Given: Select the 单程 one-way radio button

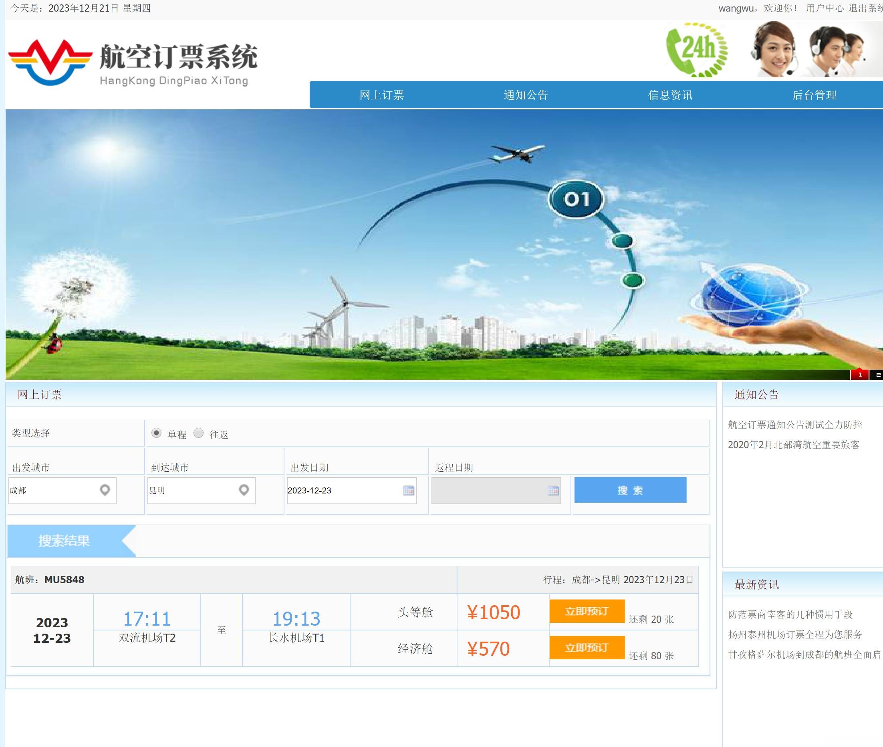Looking at the screenshot, I should (x=157, y=433).
